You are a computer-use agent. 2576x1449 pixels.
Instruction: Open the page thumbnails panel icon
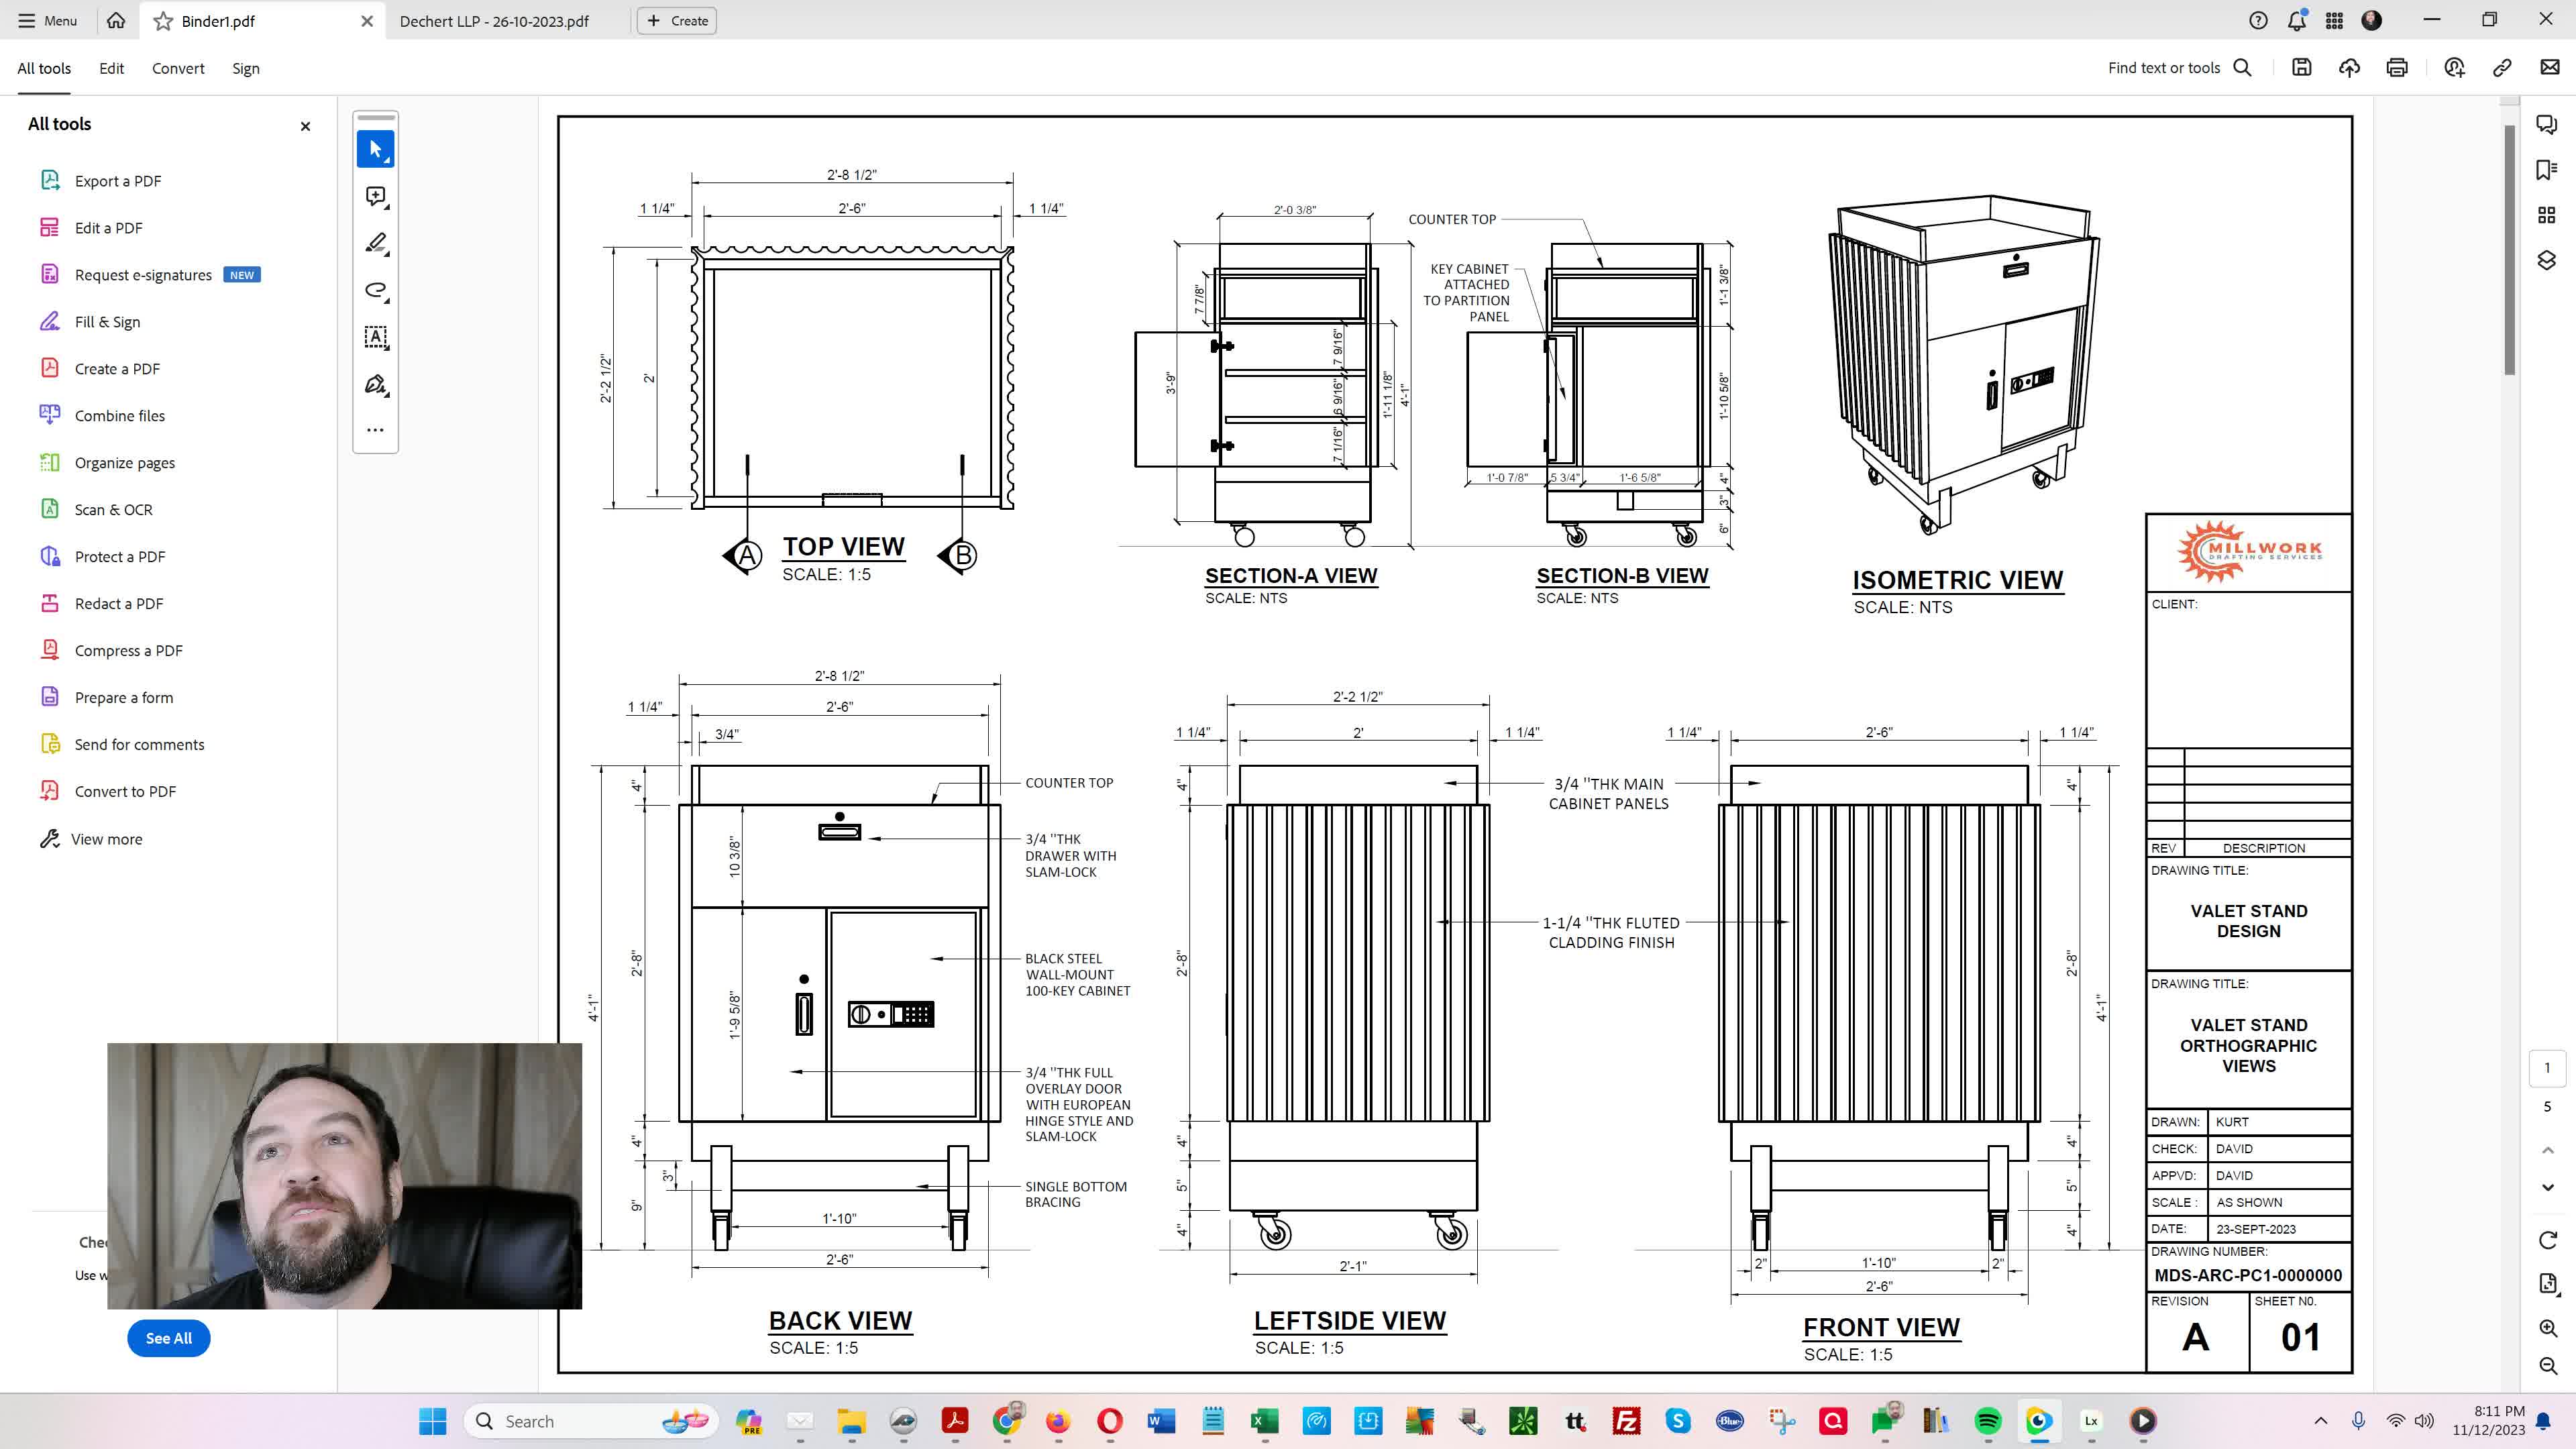click(2546, 215)
